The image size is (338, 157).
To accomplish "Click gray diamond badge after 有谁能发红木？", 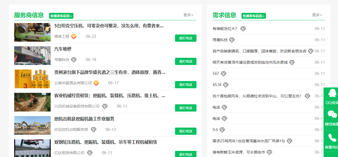I will tap(243, 29).
